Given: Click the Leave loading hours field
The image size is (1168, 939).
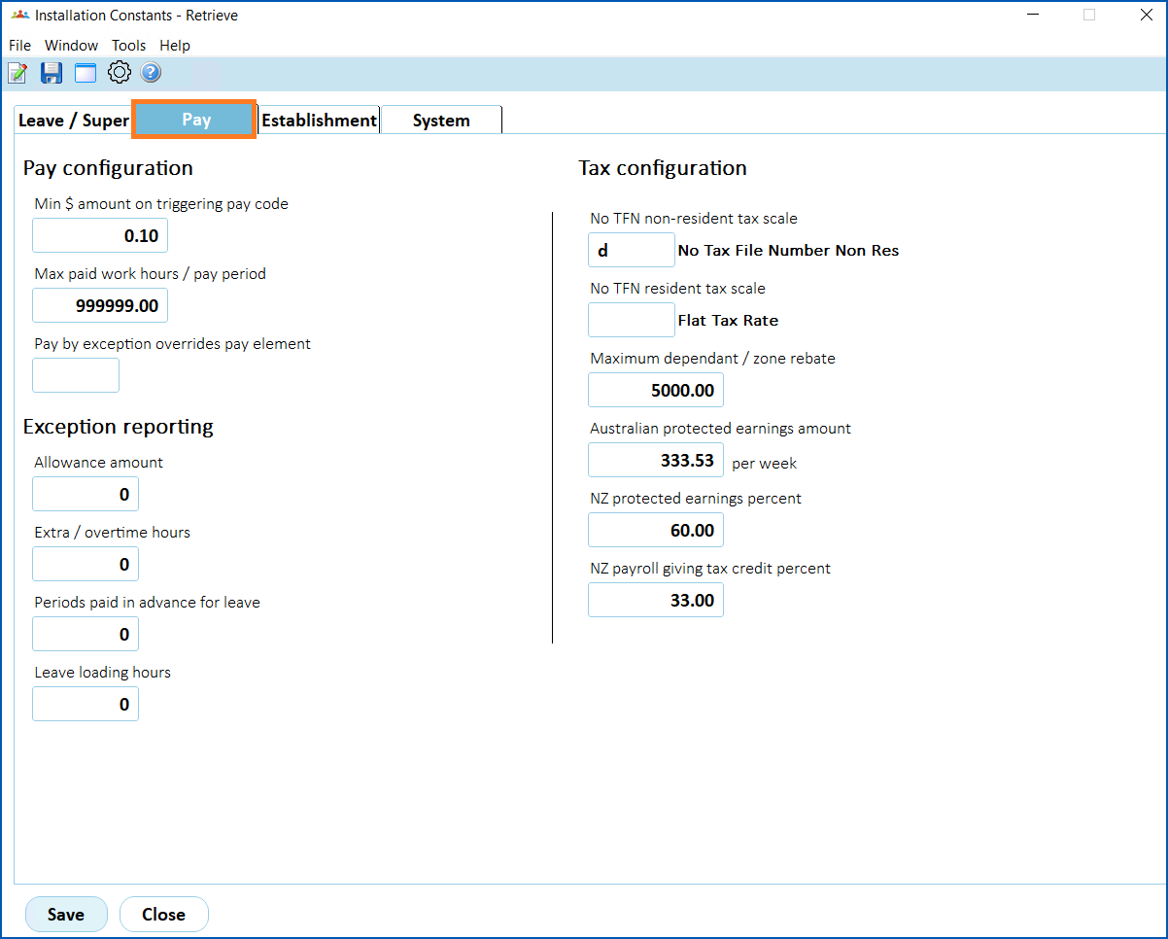Looking at the screenshot, I should (x=86, y=705).
